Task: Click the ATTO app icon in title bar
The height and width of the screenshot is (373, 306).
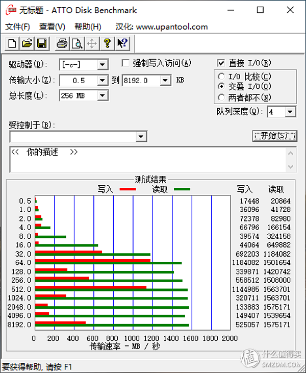Action: click(11, 10)
